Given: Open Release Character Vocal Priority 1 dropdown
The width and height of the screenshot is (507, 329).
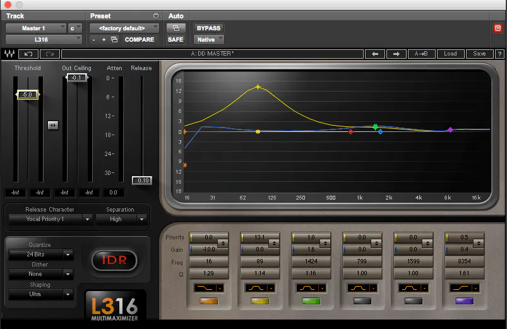Looking at the screenshot, I should pos(50,219).
